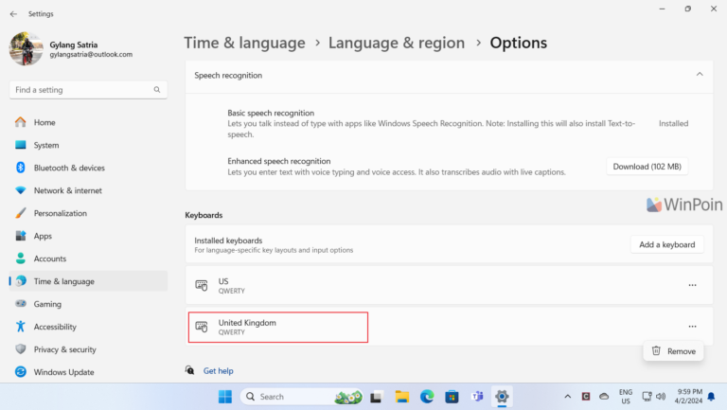Open Personalization settings
The height and width of the screenshot is (410, 727).
coord(88,213)
